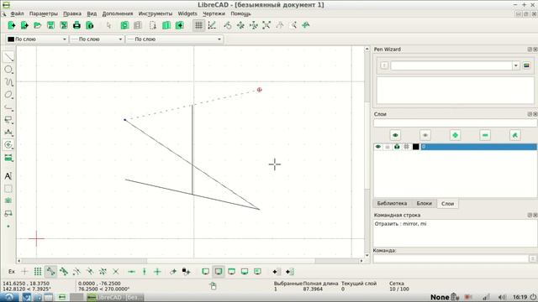Click the Open file folder icon
The image size is (538, 302).
[37, 25]
